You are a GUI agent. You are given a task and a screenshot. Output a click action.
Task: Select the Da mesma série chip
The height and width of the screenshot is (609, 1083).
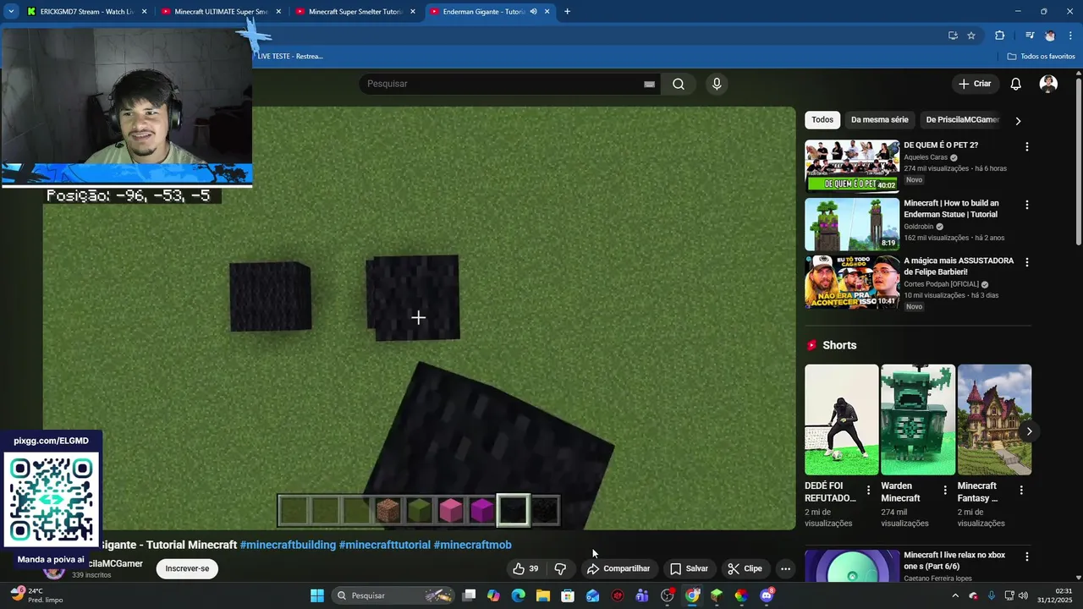pos(879,119)
